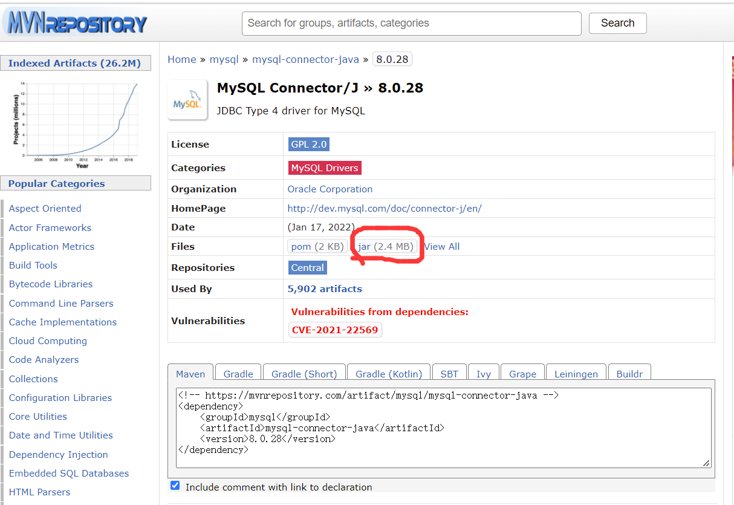Open Cloud Computing category
Screen dimensions: 734x505
(48, 341)
